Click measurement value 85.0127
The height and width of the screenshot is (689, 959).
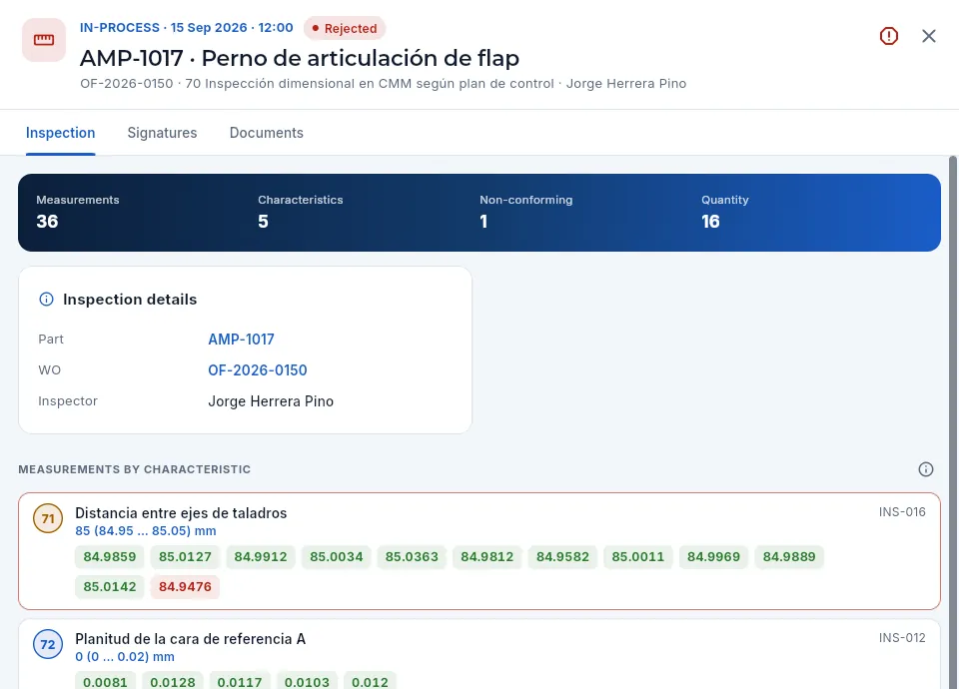point(186,557)
